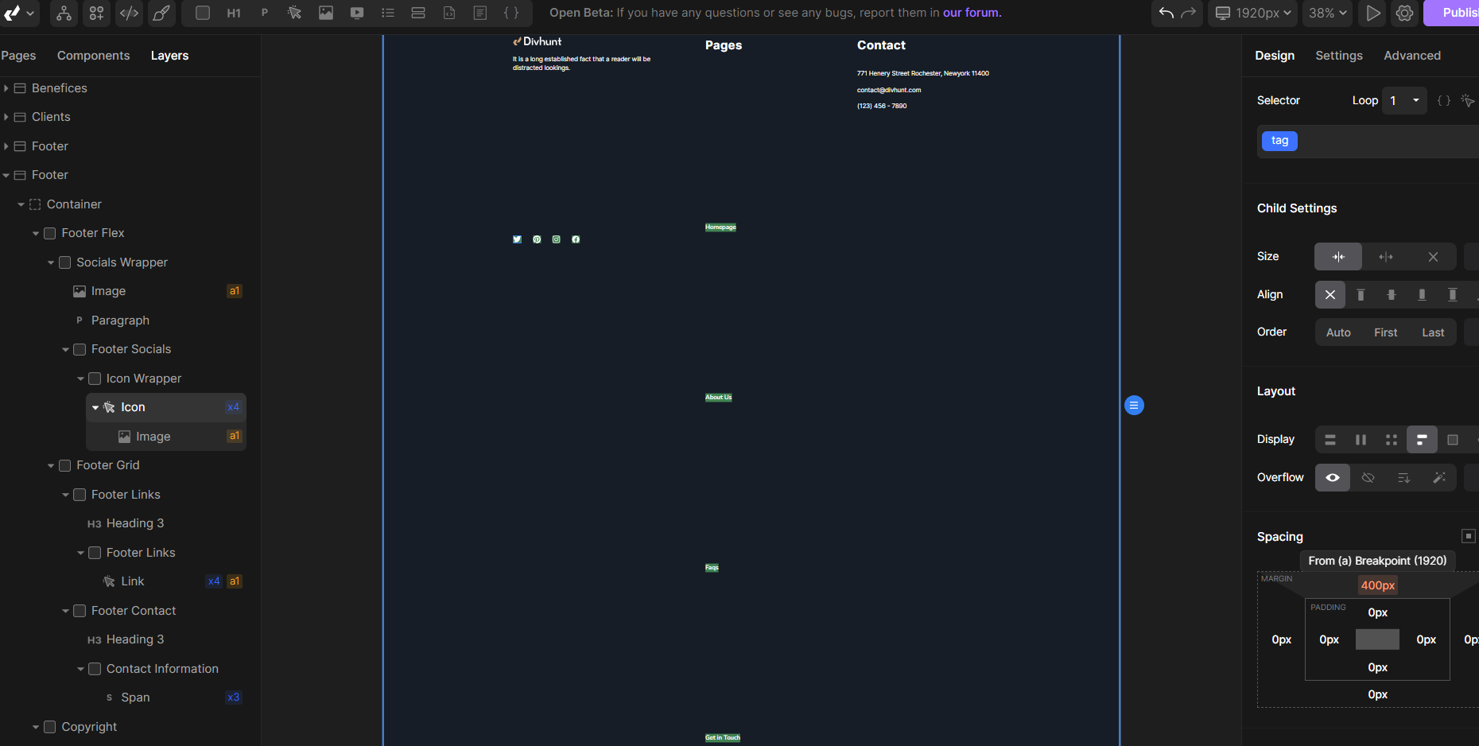Open the Loop count dropdown
Viewport: 1479px width, 746px height.
pos(1404,100)
